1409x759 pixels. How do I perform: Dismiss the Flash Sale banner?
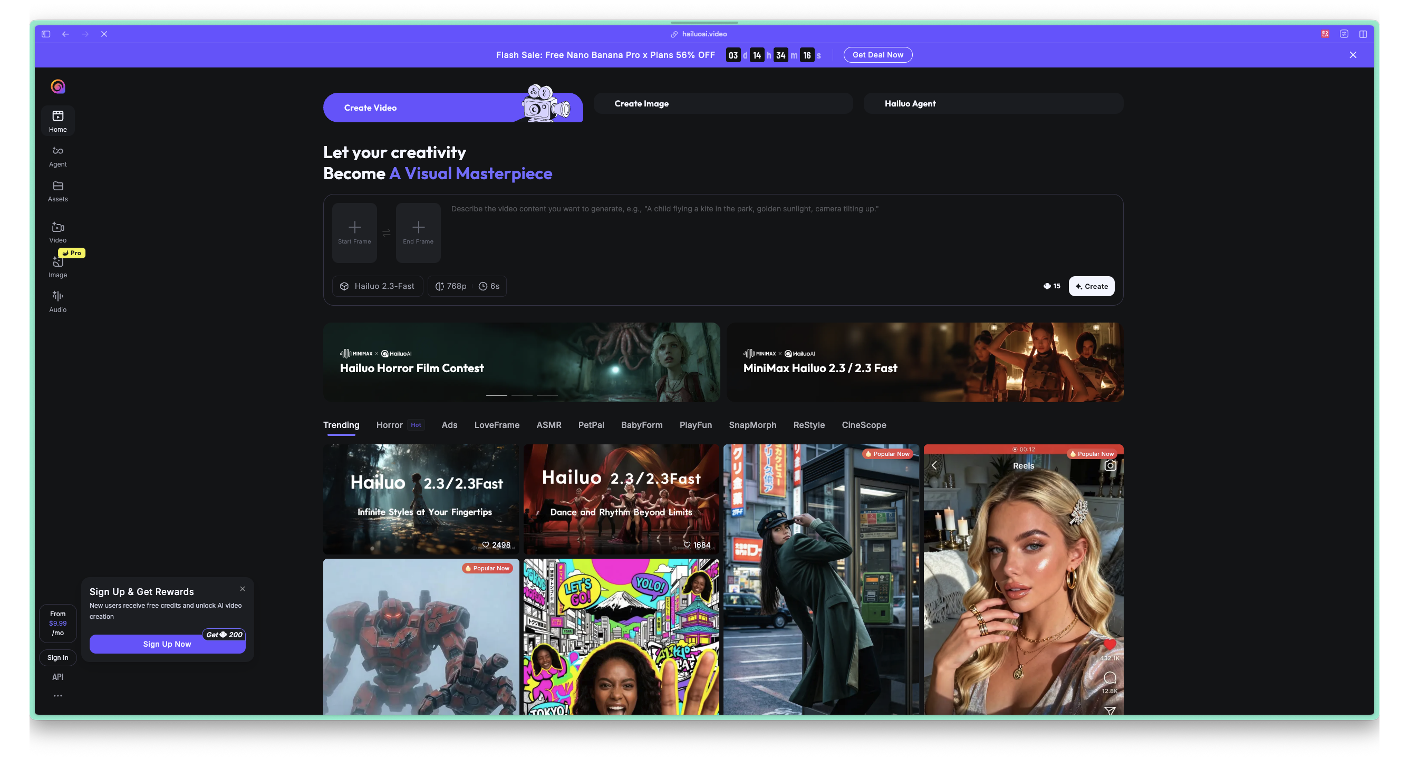[1353, 55]
